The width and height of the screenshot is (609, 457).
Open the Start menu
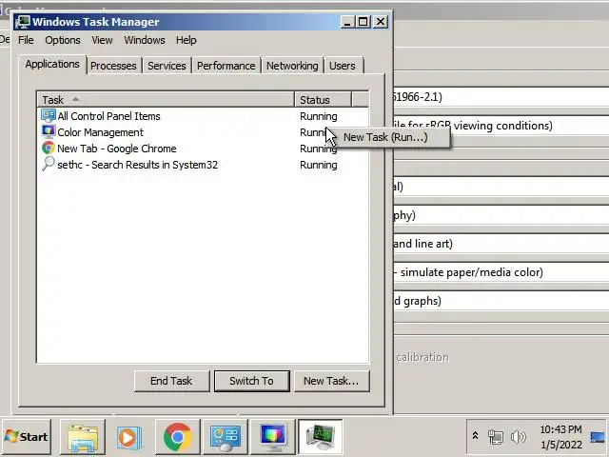pos(27,437)
